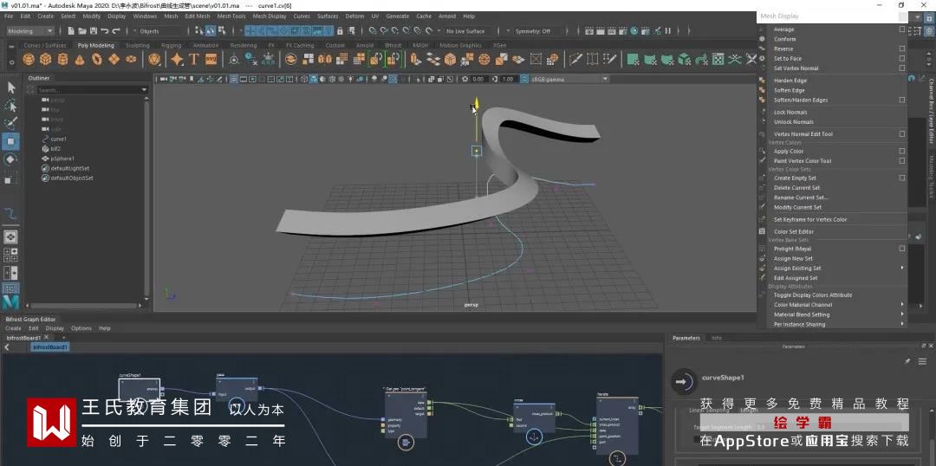The image size is (936, 466).
Task: Activate the Lasso select tool
Action: tap(10, 106)
